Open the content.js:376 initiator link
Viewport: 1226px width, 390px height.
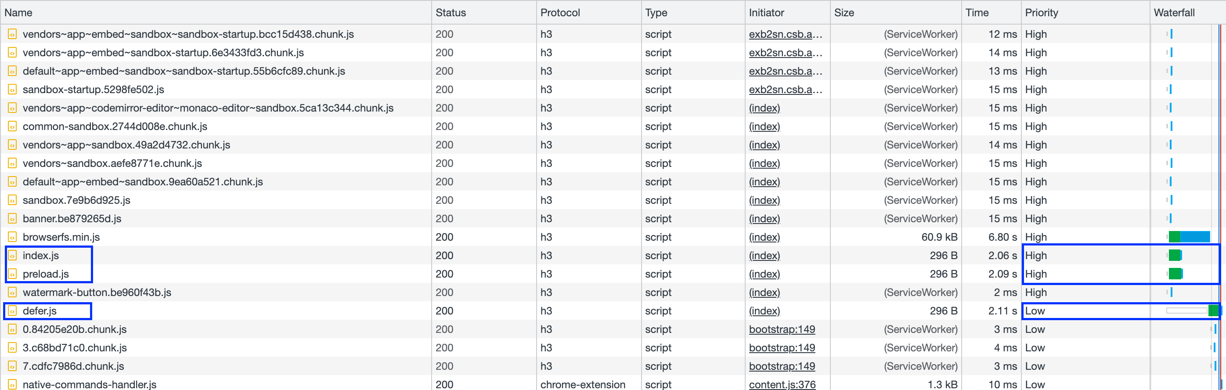(782, 384)
